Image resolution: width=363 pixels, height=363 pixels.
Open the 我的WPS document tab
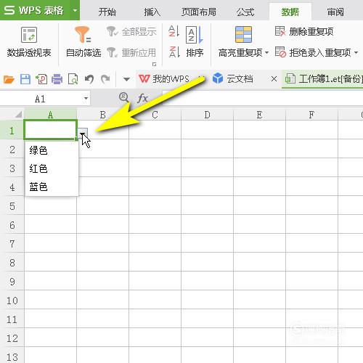coord(164,79)
